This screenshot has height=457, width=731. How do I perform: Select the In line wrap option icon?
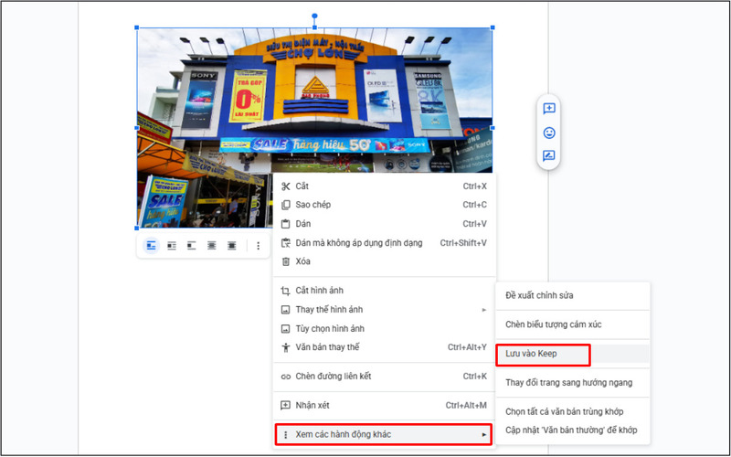[151, 246]
